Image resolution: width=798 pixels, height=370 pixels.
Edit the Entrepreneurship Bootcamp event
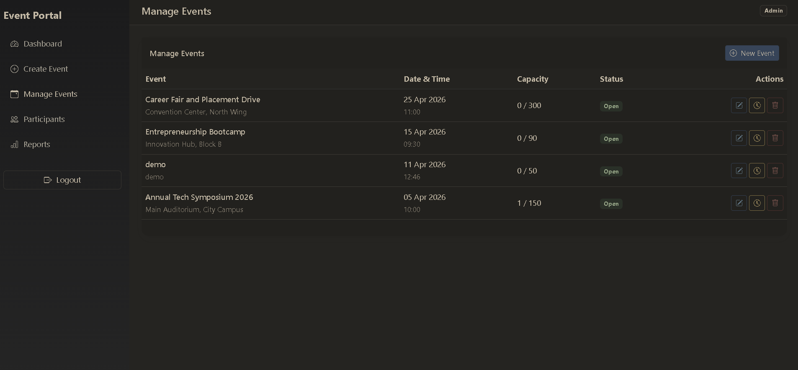[739, 138]
